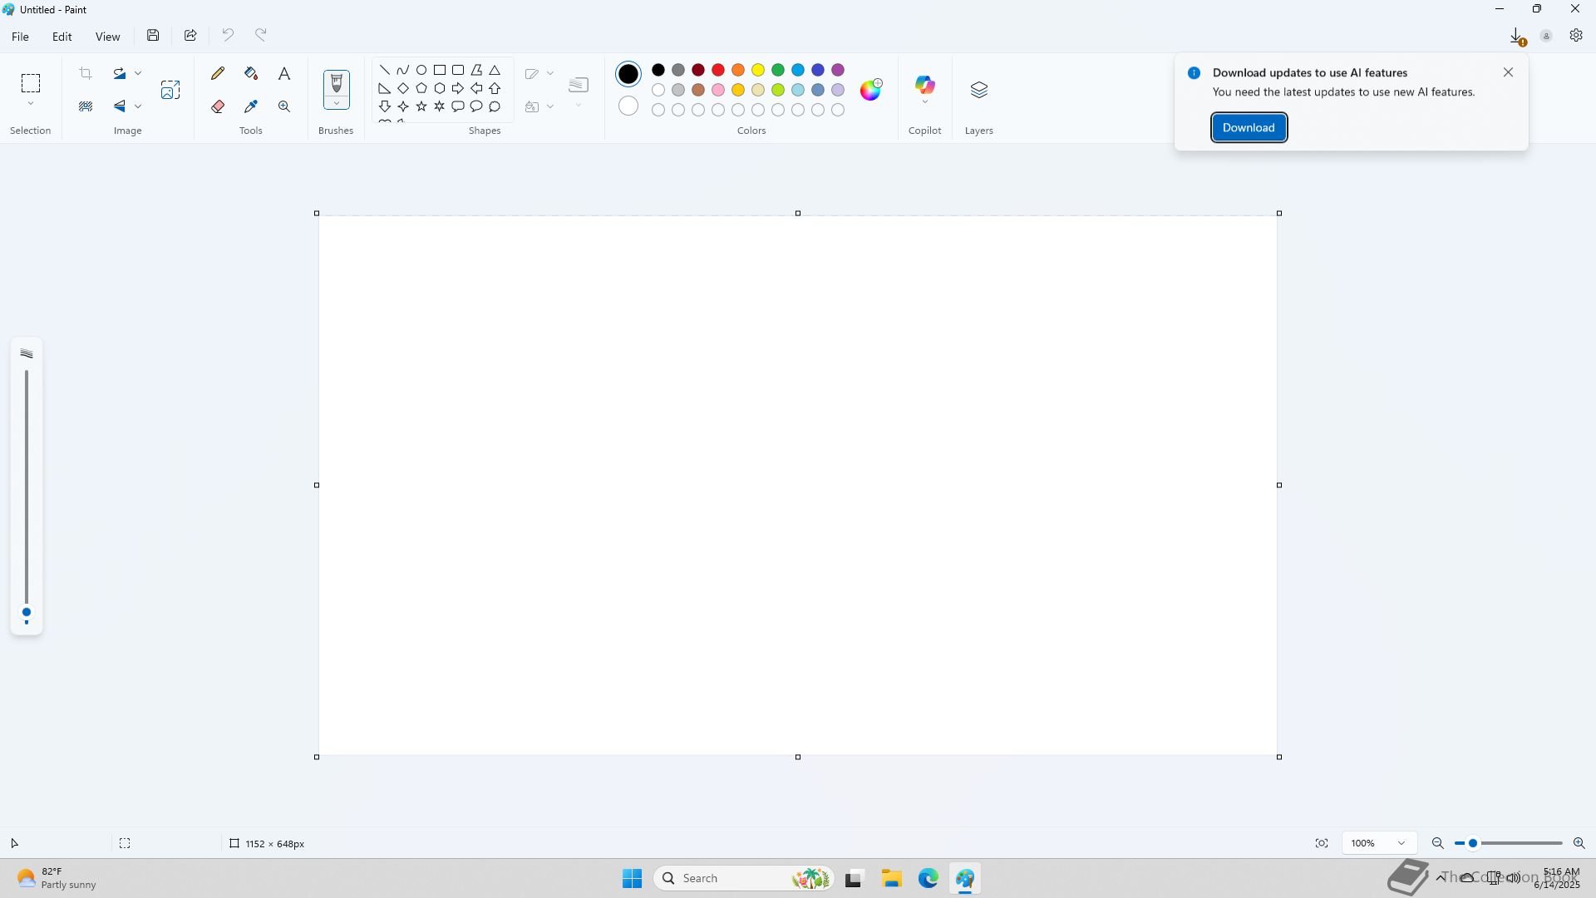
Task: Open the zoom percentage 100% combo box
Action: (1379, 843)
